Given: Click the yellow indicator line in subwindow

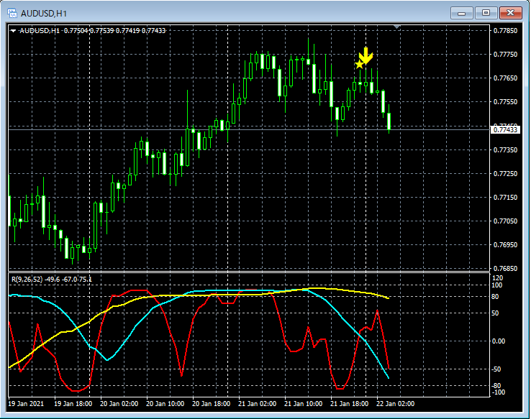Looking at the screenshot, I should [x=216, y=295].
